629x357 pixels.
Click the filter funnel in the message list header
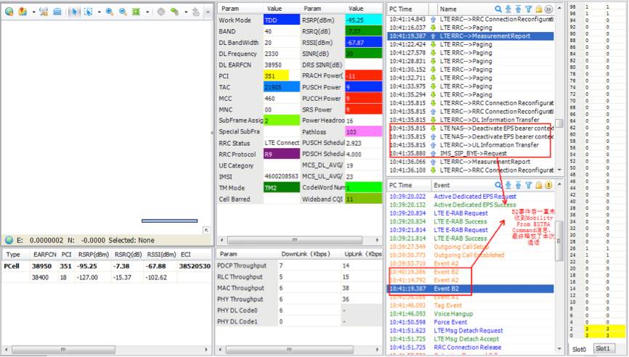pos(529,8)
